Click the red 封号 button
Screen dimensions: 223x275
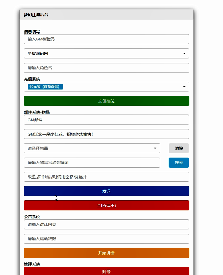click(x=107, y=271)
